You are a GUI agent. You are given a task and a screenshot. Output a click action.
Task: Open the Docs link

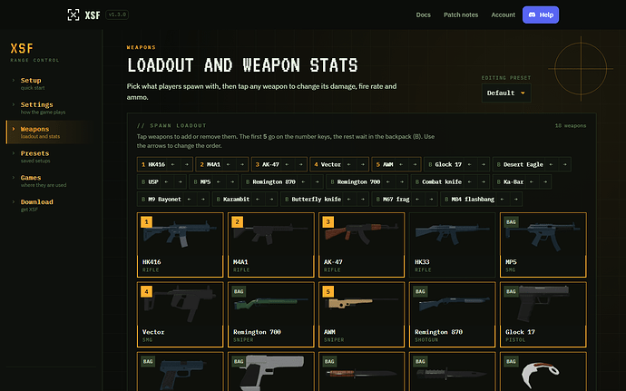point(423,15)
